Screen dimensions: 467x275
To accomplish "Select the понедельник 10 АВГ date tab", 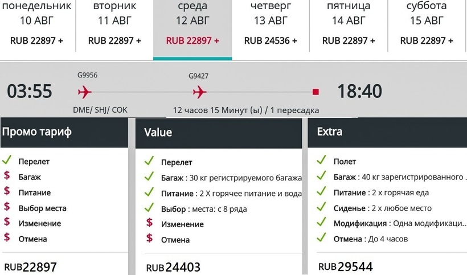I will (x=38, y=24).
